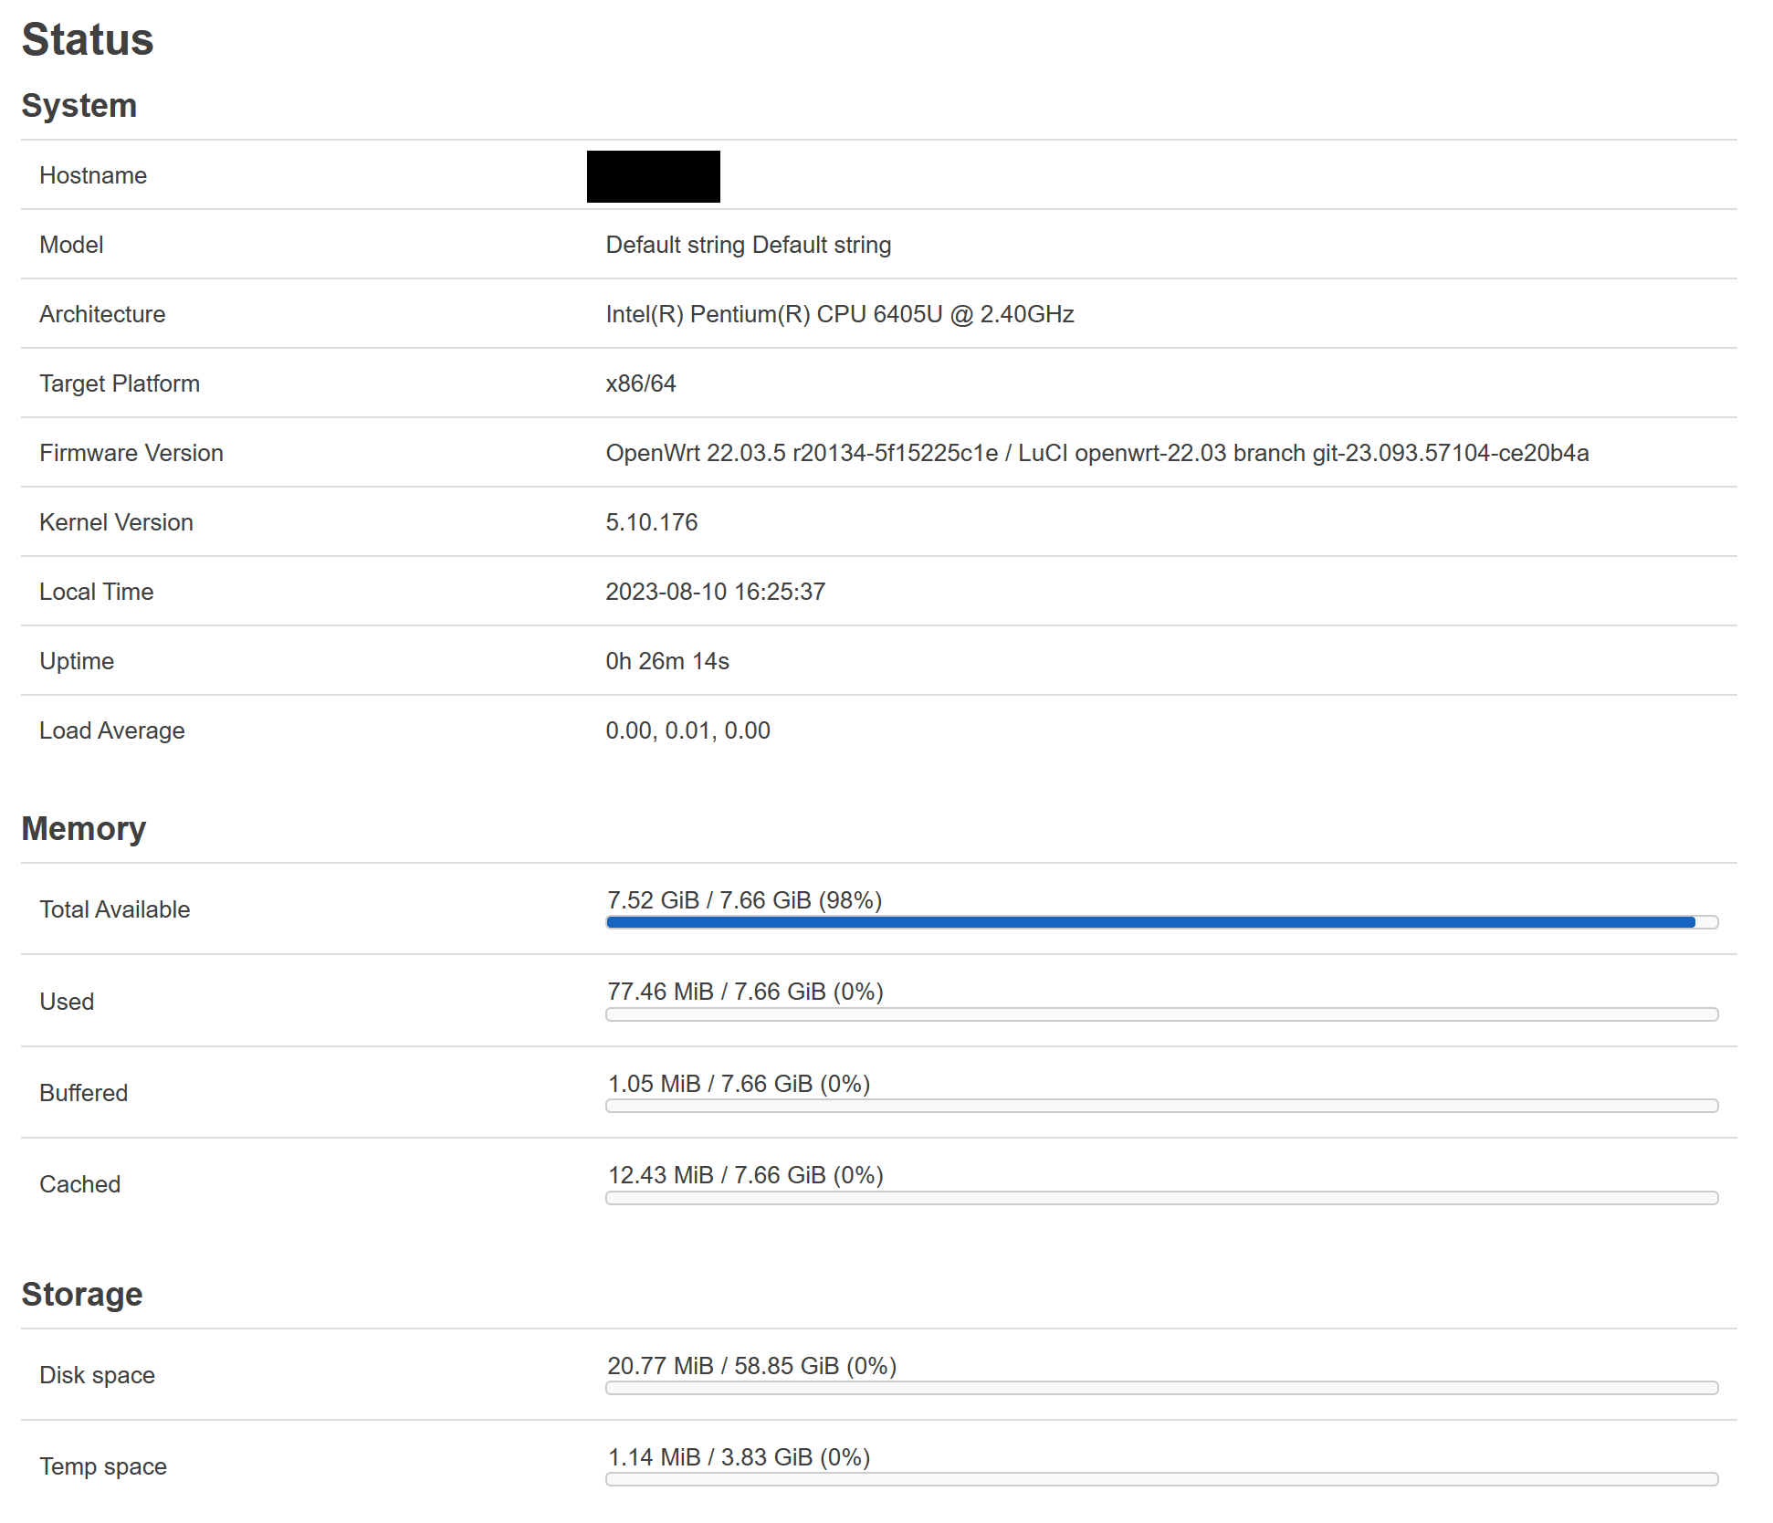Select the Temp space progress bar
The image size is (1773, 1523).
1159,1479
